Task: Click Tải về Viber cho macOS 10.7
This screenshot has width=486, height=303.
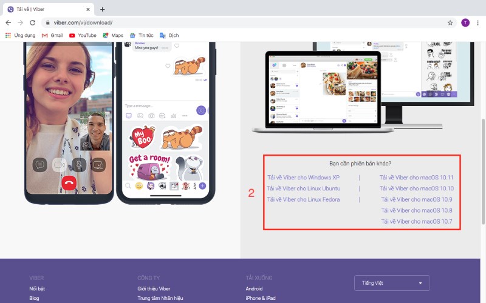Action: click(x=417, y=221)
